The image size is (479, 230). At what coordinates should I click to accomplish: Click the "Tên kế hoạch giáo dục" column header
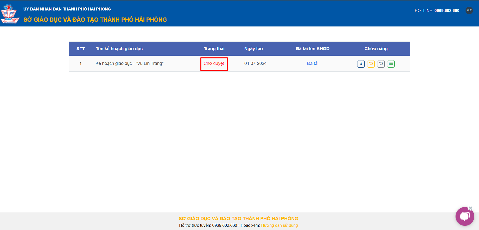[x=119, y=49]
